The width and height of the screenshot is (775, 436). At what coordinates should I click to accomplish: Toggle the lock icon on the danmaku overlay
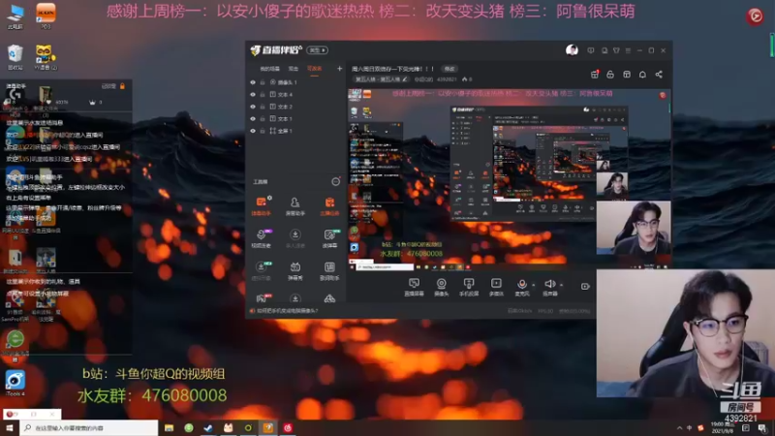(122, 86)
